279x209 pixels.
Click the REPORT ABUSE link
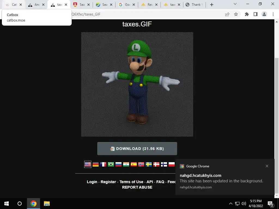[137, 187]
